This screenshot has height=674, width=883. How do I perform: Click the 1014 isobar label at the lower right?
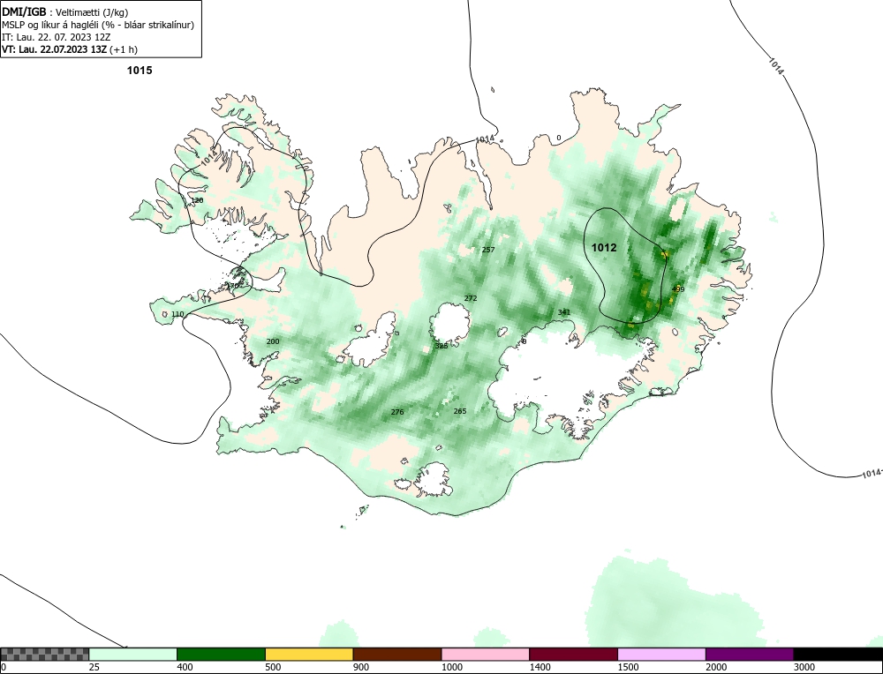click(872, 474)
